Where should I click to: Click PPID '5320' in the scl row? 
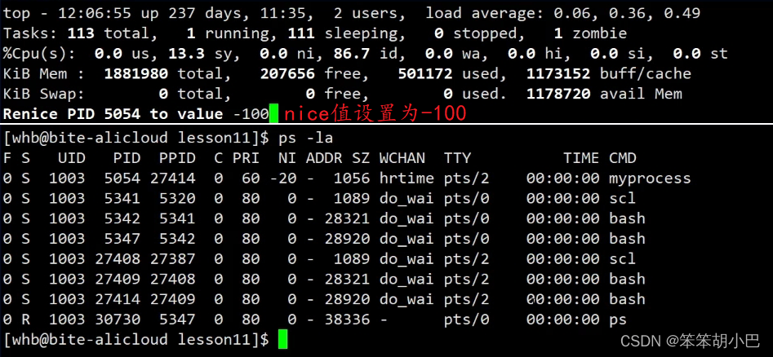[x=177, y=198]
